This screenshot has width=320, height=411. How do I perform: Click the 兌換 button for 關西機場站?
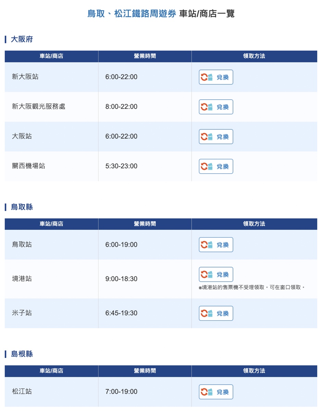216,166
